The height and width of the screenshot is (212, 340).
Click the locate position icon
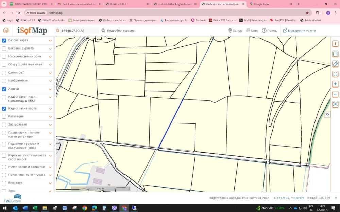point(335,104)
